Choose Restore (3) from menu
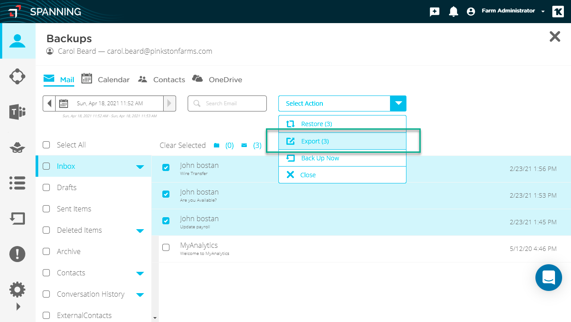This screenshot has width=571, height=322. click(342, 124)
